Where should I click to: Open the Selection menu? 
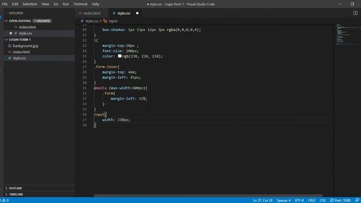pyautogui.click(x=29, y=4)
